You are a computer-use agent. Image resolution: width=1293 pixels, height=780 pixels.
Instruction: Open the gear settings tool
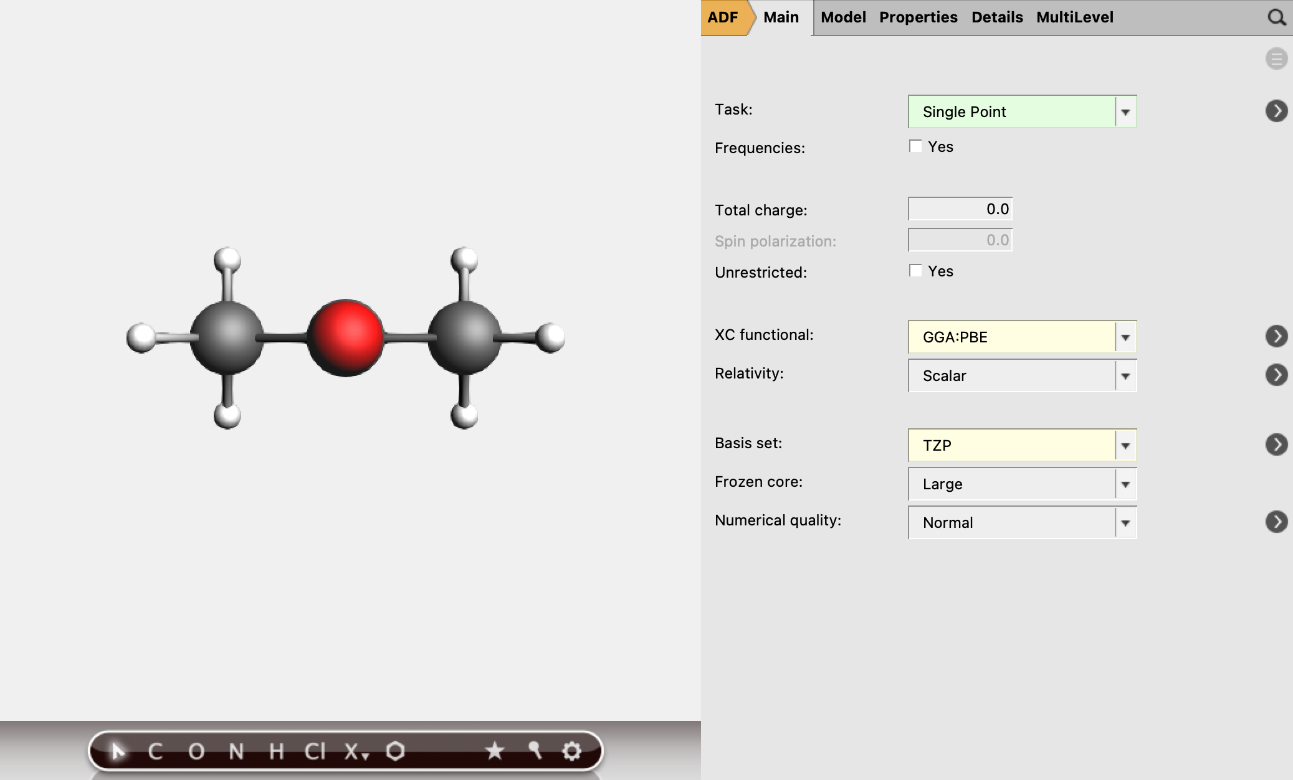[x=572, y=751]
